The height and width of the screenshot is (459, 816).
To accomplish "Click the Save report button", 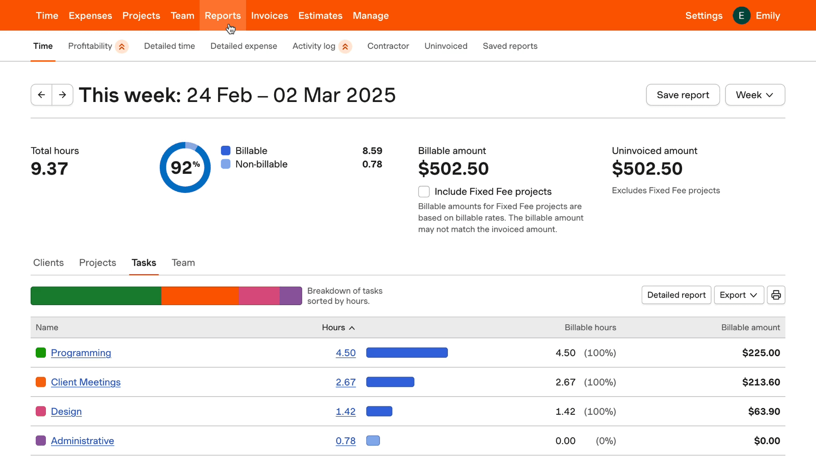I will tap(683, 95).
